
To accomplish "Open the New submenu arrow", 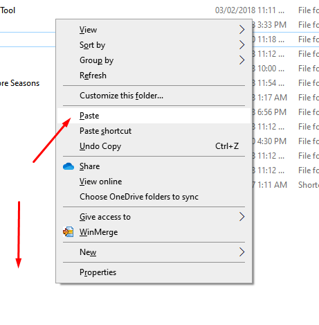I will [x=241, y=252].
